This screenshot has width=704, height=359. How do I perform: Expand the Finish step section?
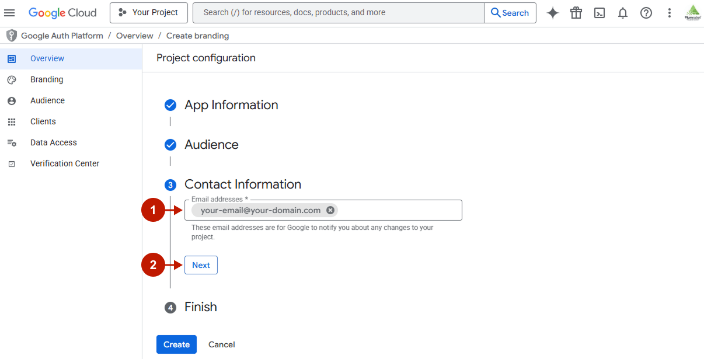[202, 306]
